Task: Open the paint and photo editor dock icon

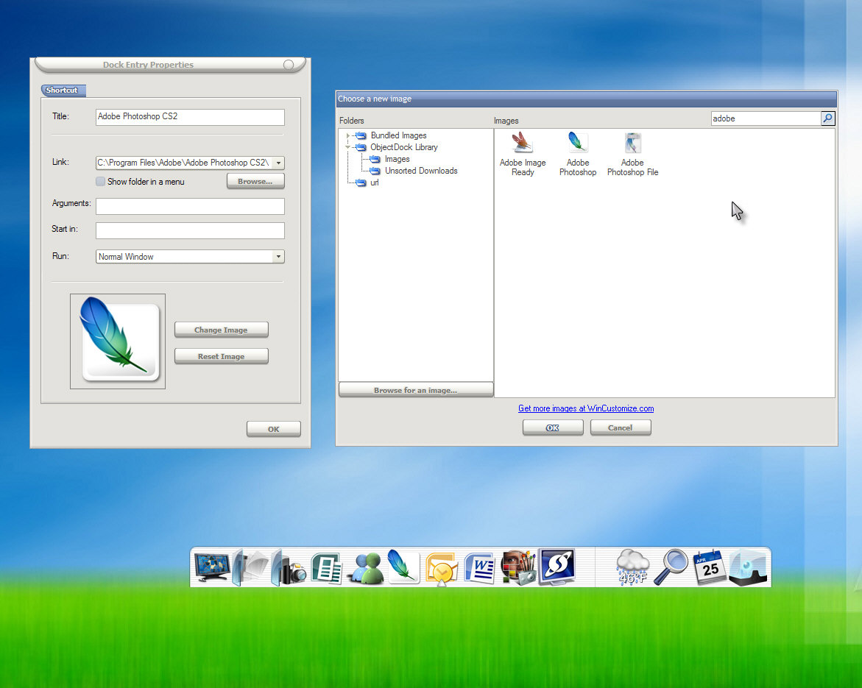Action: [517, 567]
